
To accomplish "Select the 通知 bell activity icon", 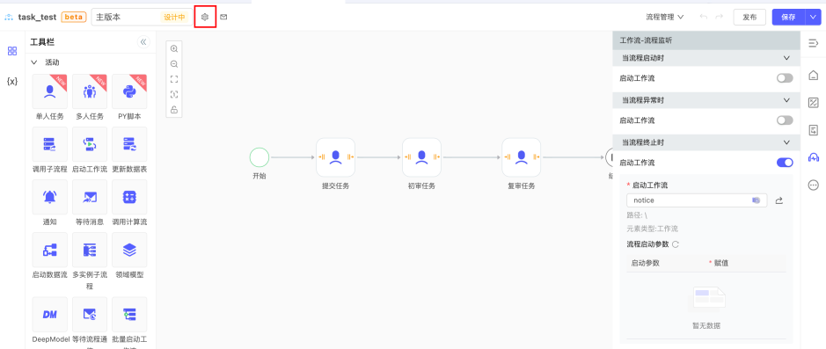I will pyautogui.click(x=50, y=197).
